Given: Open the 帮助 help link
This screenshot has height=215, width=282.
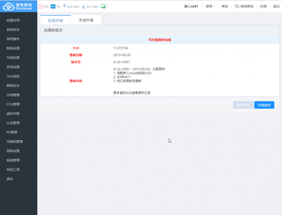Looking at the screenshot, I should pyautogui.click(x=225, y=6).
